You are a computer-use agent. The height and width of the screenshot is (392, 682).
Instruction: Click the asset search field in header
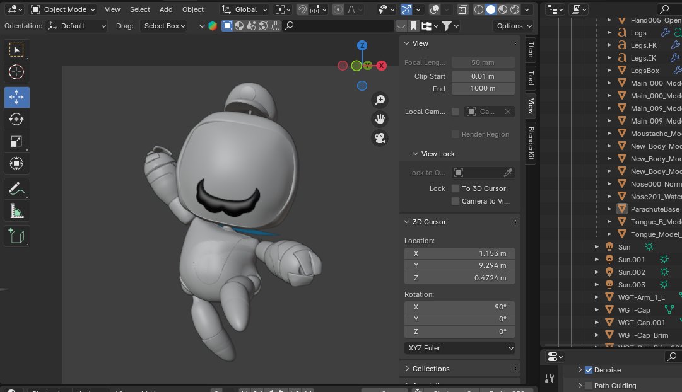tap(339, 26)
